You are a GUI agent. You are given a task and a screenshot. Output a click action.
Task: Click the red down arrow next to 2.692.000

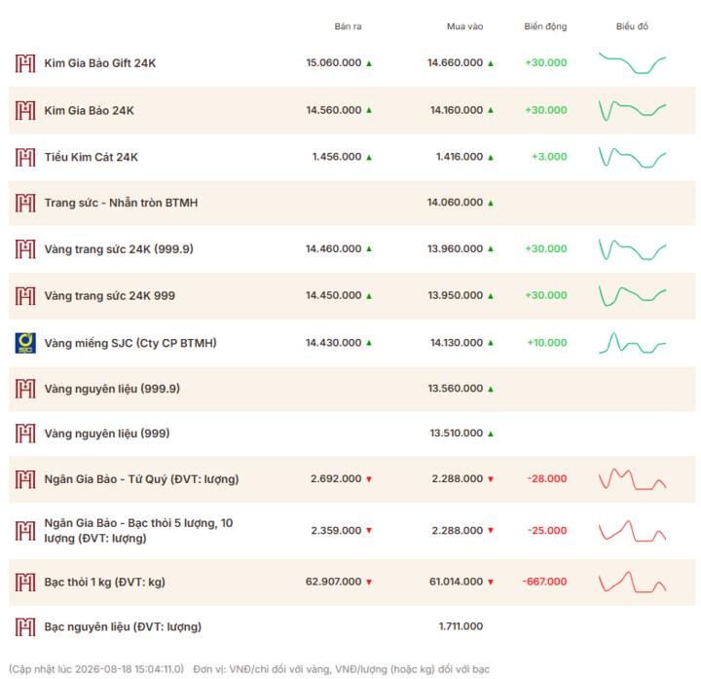(369, 479)
